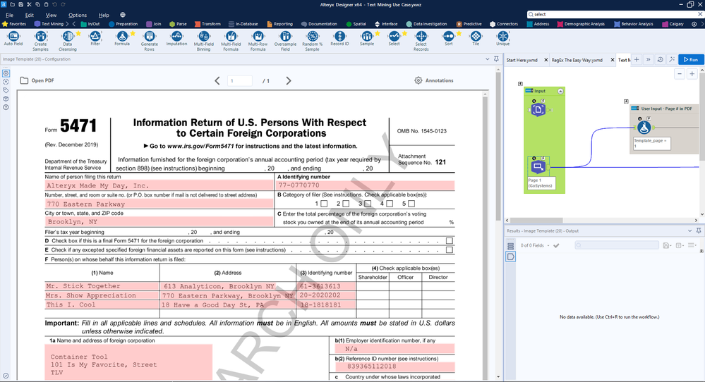Zoom in on canvas with plus button
705x382 pixels.
[692, 74]
